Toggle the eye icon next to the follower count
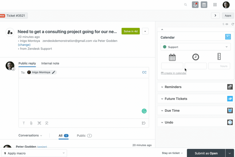 pos(226,24)
